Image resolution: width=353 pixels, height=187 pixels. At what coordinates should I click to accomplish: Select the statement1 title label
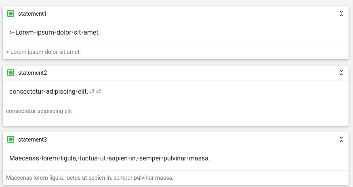[32, 14]
